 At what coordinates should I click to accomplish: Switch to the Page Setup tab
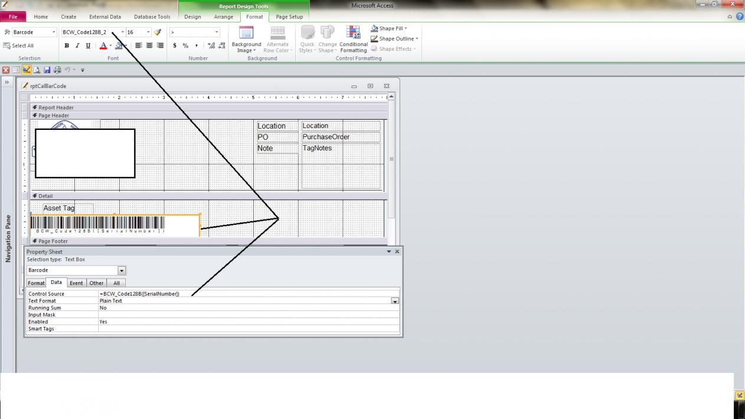[x=289, y=17]
